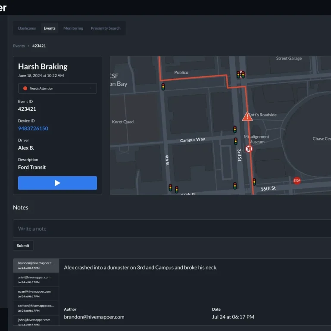Click the note text about the dumpster crash
The height and width of the screenshot is (331, 331).
(x=141, y=268)
